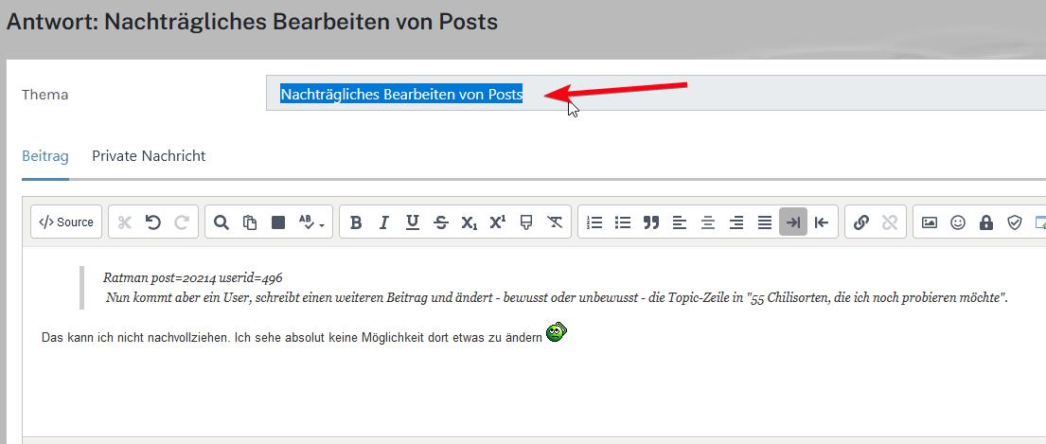The image size is (1046, 444).
Task: Click the Source view button
Action: pyautogui.click(x=66, y=222)
